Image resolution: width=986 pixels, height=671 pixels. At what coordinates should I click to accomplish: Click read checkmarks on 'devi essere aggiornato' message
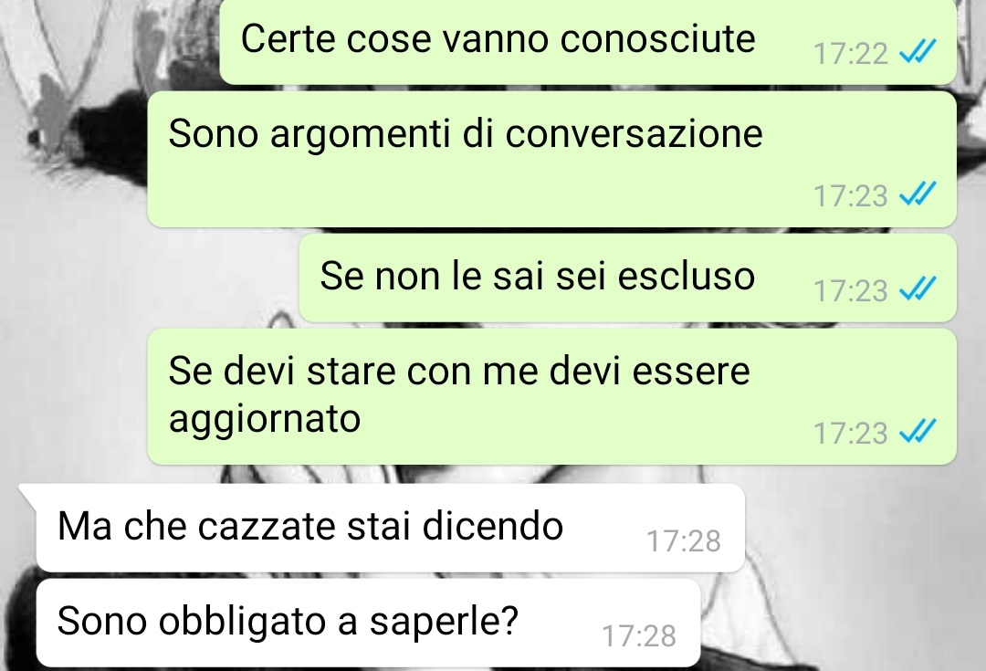tap(918, 431)
